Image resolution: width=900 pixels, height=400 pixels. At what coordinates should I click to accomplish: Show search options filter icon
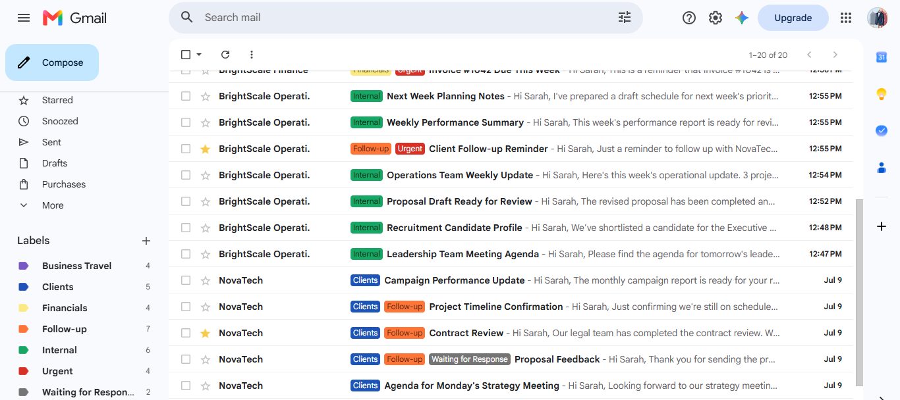[x=625, y=18]
